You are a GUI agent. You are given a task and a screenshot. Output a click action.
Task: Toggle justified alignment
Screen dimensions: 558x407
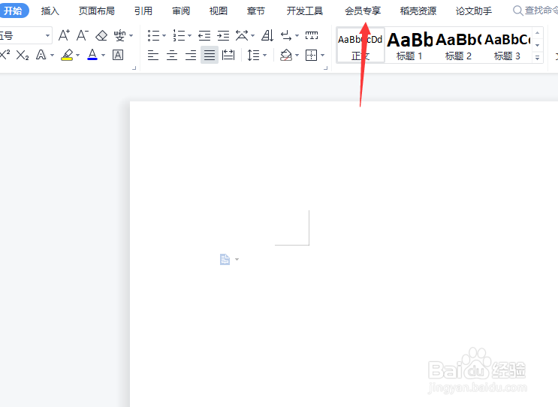[x=210, y=55]
